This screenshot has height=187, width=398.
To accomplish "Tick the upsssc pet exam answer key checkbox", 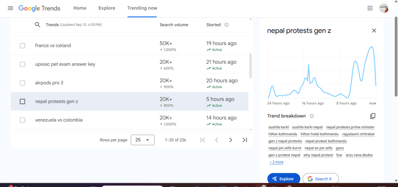I will pyautogui.click(x=22, y=64).
